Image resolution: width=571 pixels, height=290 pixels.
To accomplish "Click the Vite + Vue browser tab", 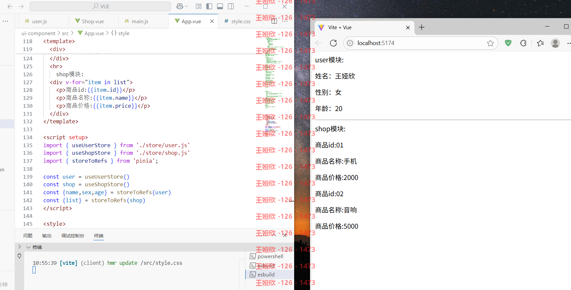I will click(x=364, y=28).
